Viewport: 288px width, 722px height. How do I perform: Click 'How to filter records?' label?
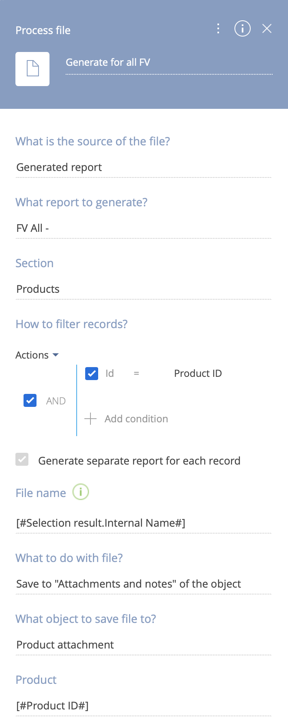(x=71, y=324)
